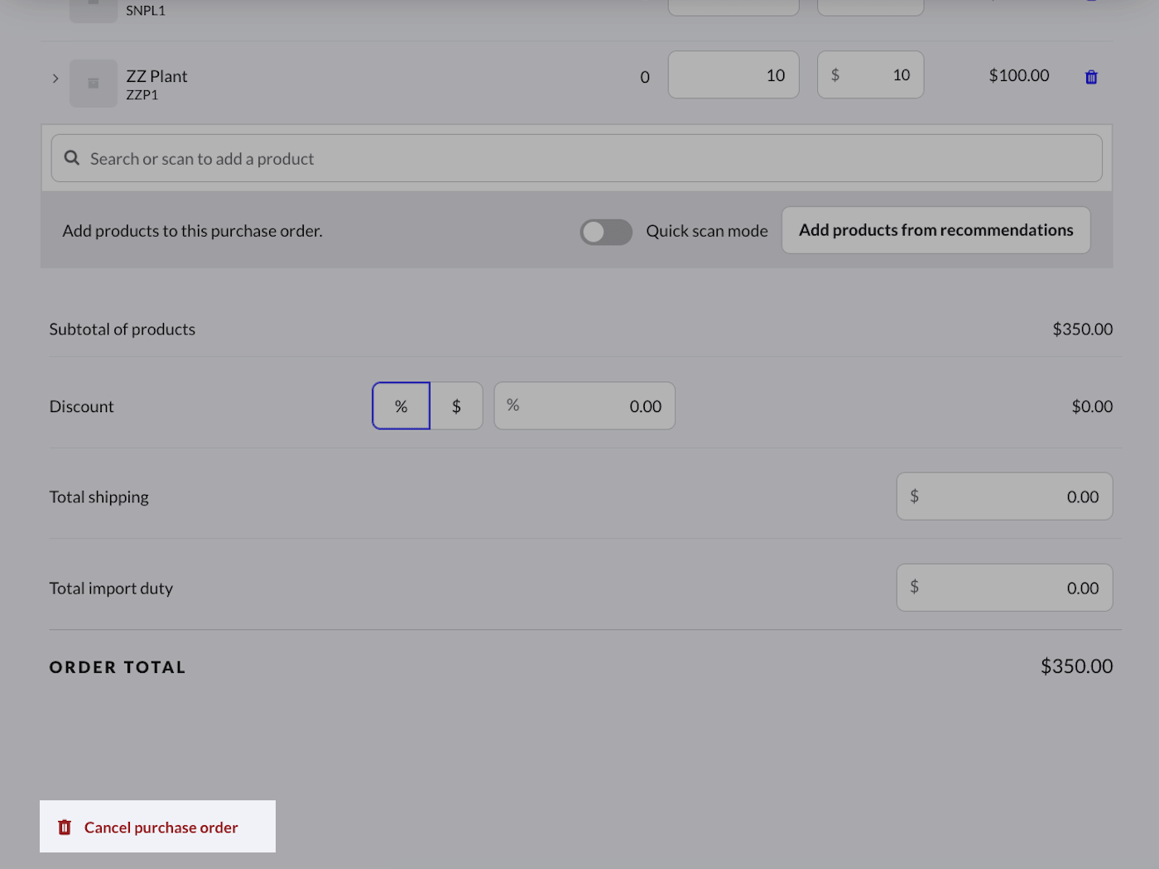Screen dimensions: 1159x869
Task: Click Add products from recommendations
Action: [936, 230]
